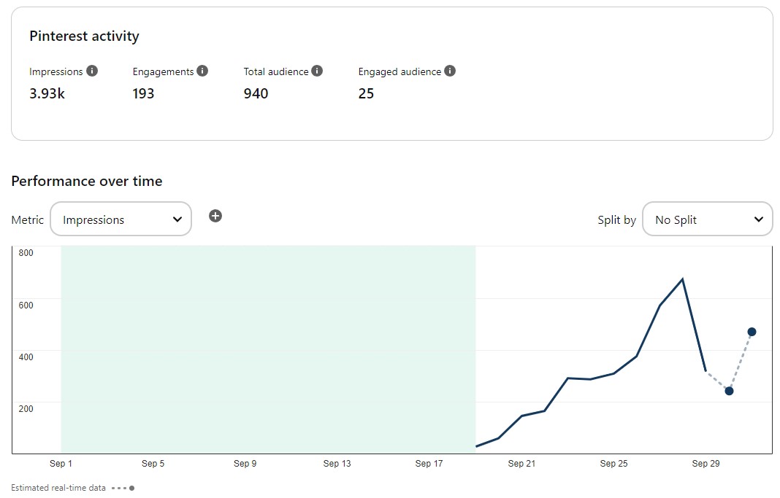Click the 3.93k impressions value

click(47, 93)
